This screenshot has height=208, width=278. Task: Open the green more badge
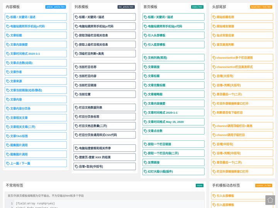pos(200,185)
